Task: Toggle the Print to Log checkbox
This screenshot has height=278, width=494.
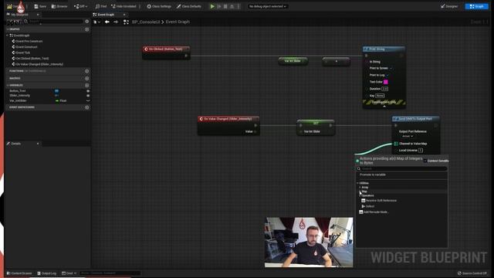Action: 387,75
